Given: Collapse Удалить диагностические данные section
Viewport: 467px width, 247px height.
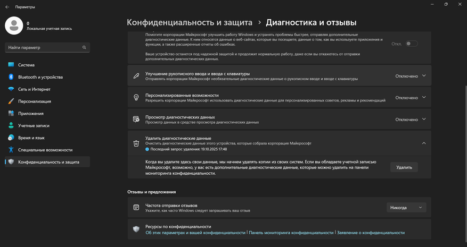Looking at the screenshot, I should (424, 143).
